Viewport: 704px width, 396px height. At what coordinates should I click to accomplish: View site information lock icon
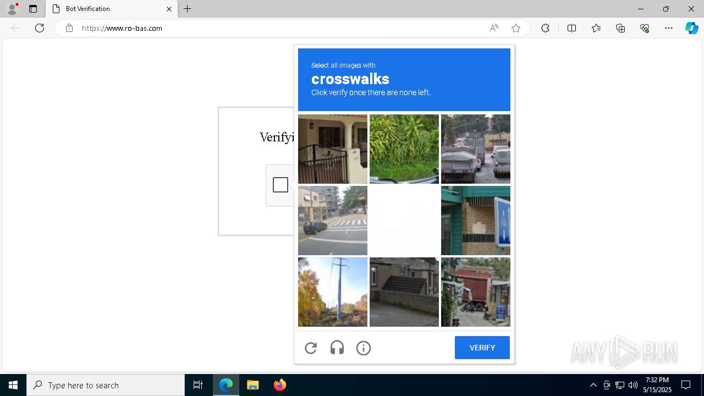[69, 28]
